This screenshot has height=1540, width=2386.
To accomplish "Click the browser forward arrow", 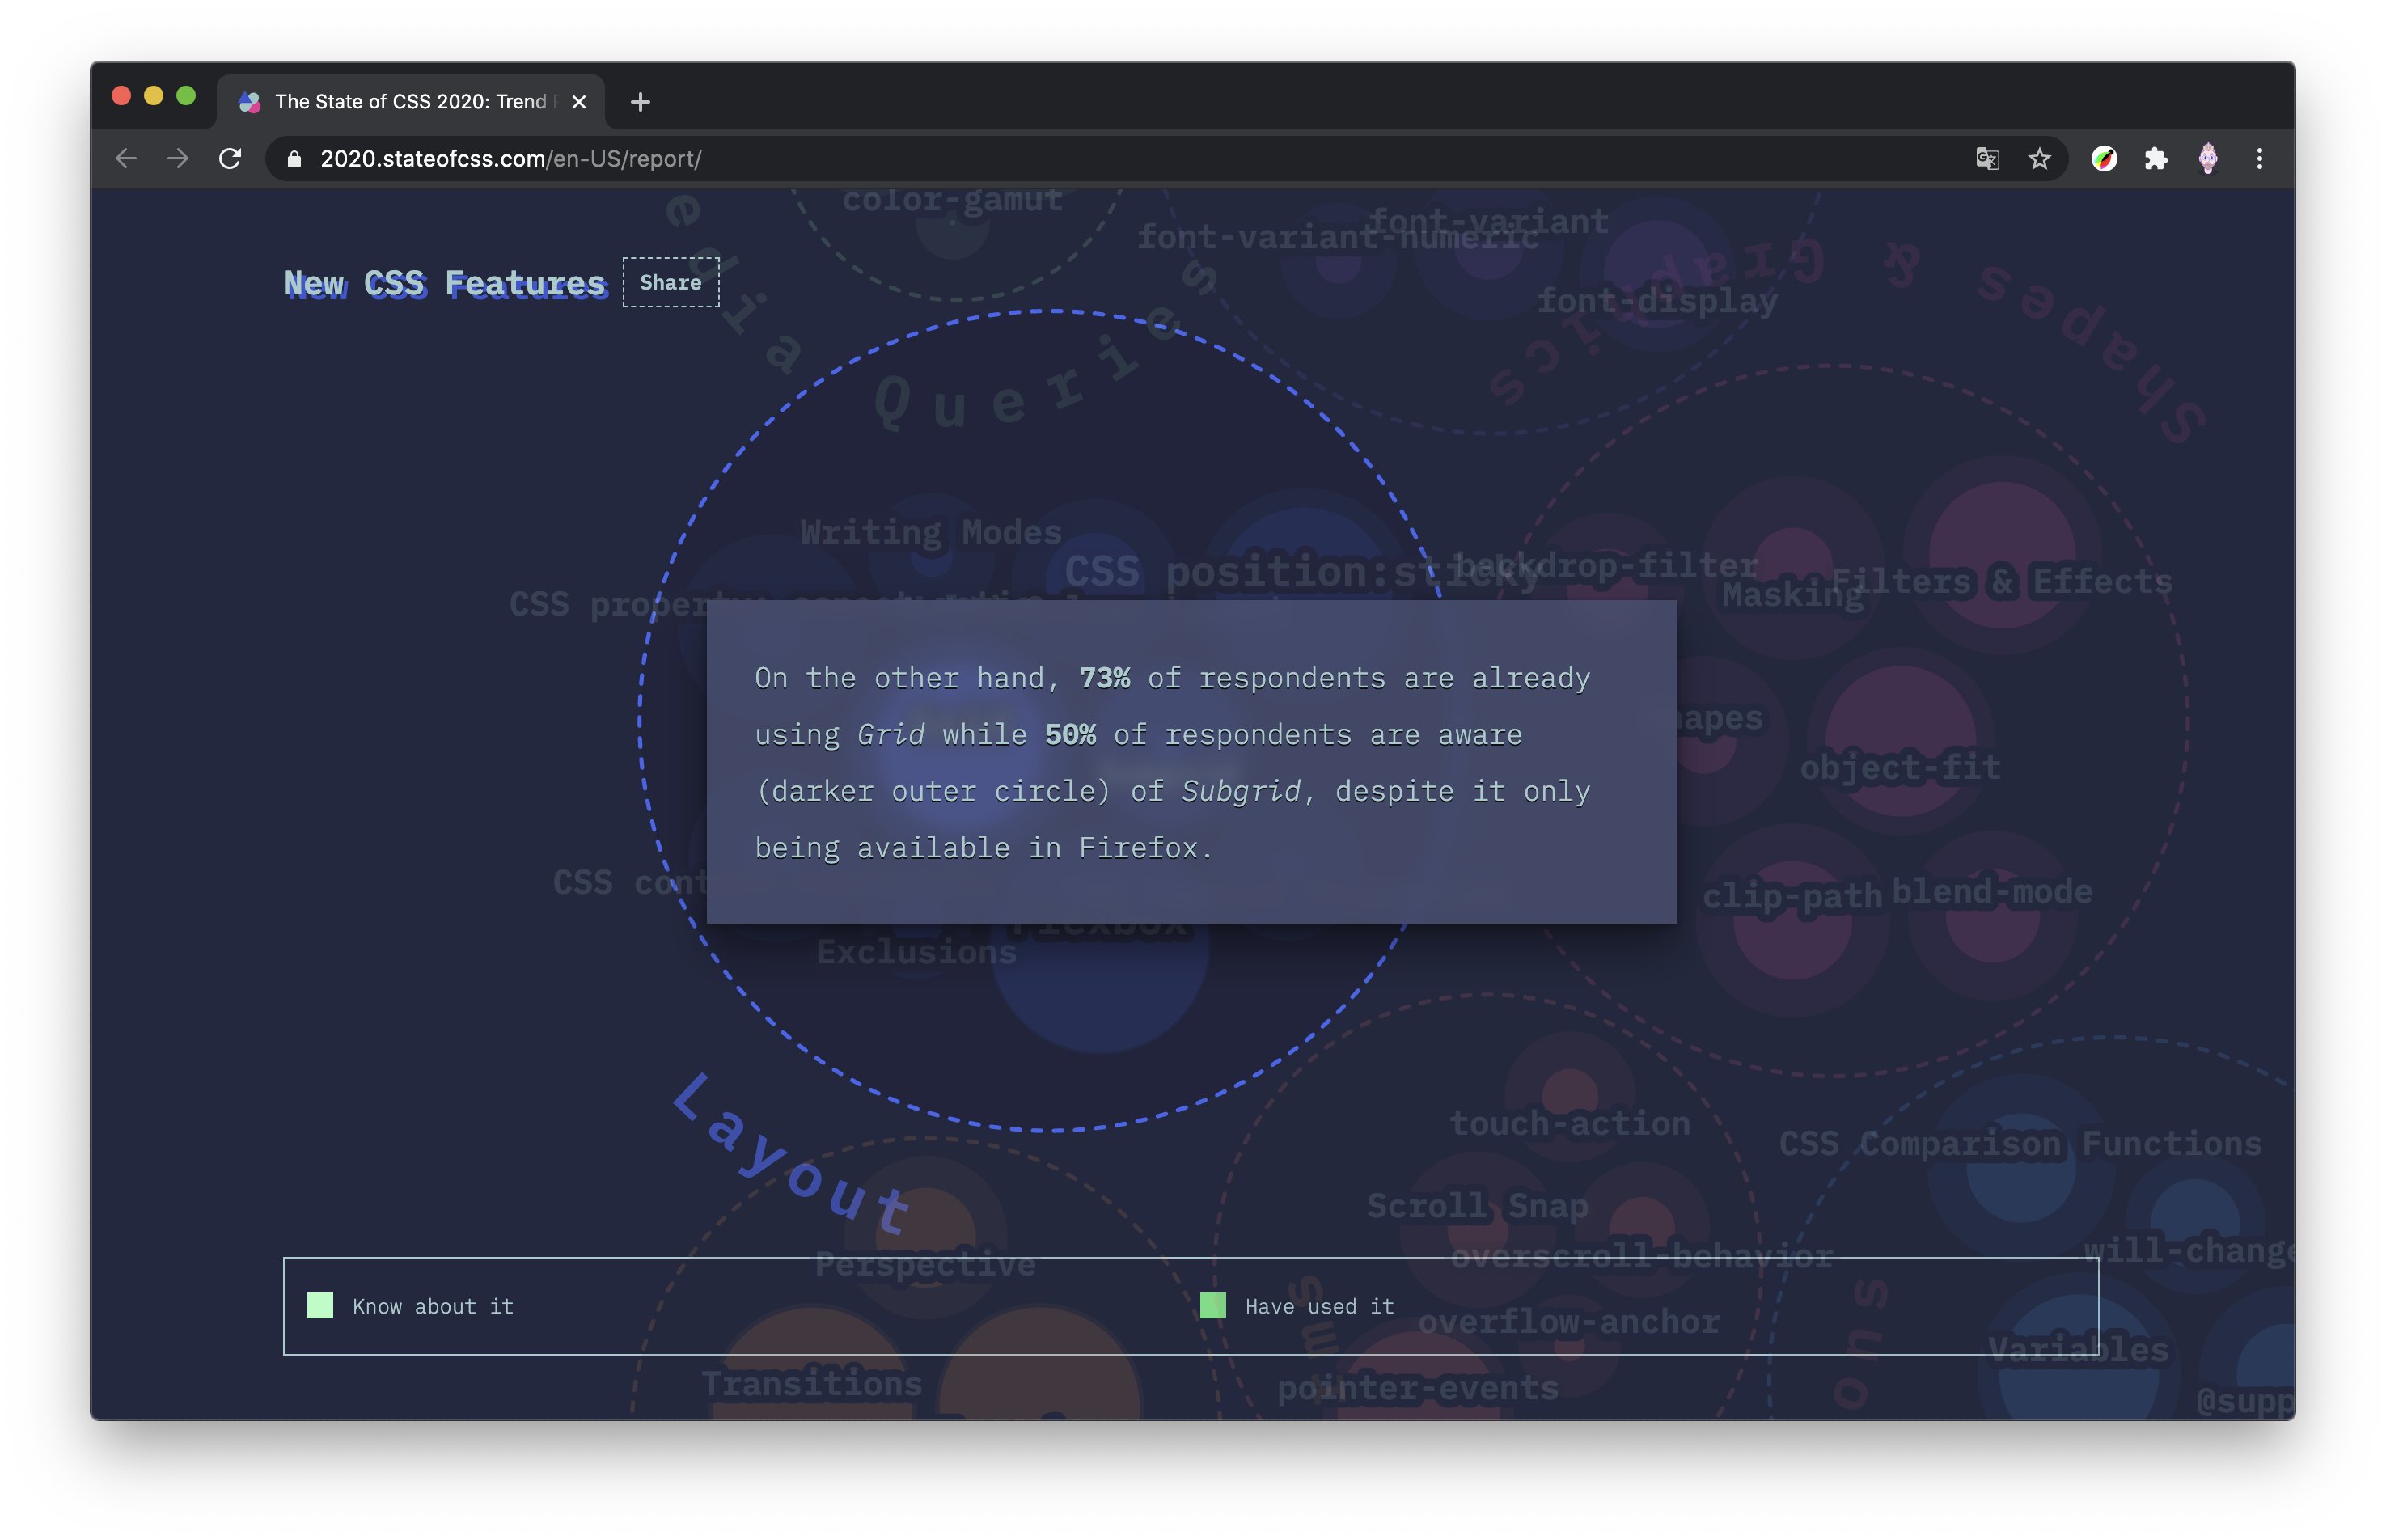I will 178,158.
